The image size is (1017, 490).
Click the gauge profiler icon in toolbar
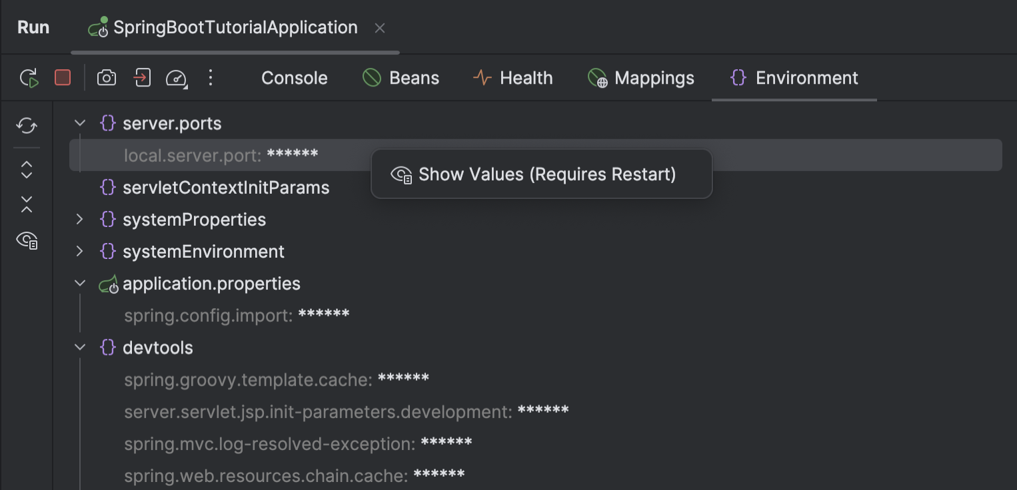[176, 78]
